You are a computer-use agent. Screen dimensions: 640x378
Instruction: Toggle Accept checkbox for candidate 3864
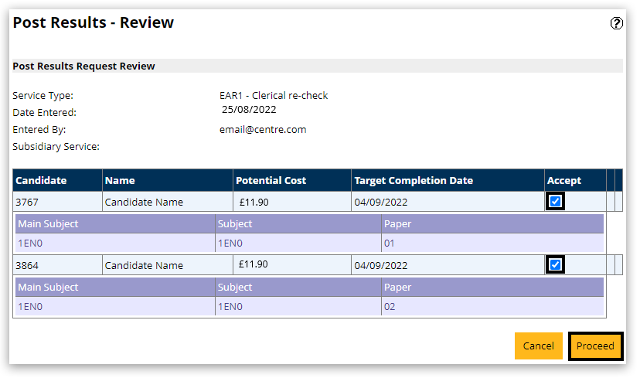555,265
